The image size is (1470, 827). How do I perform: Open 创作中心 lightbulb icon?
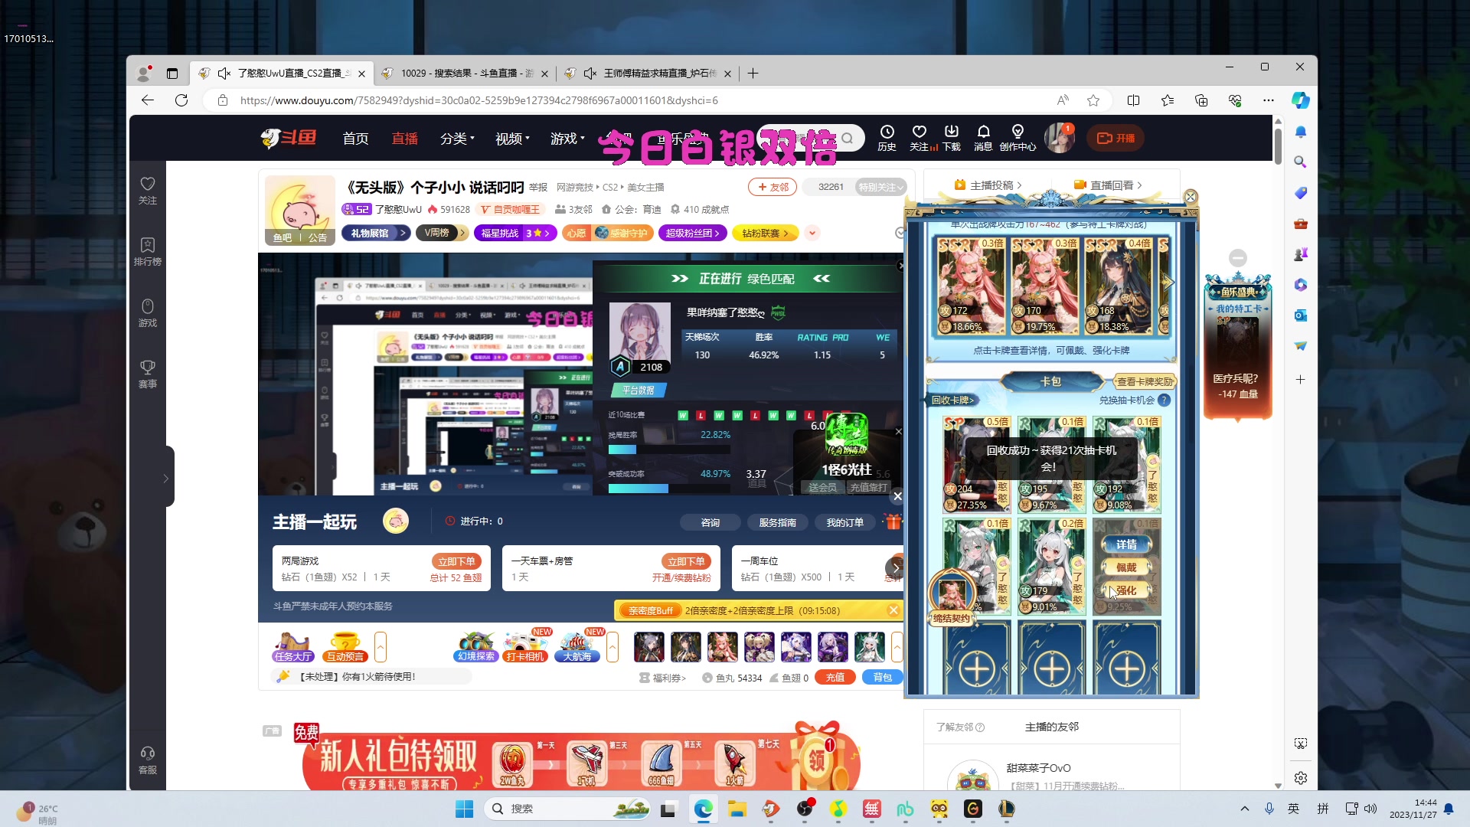[1018, 138]
